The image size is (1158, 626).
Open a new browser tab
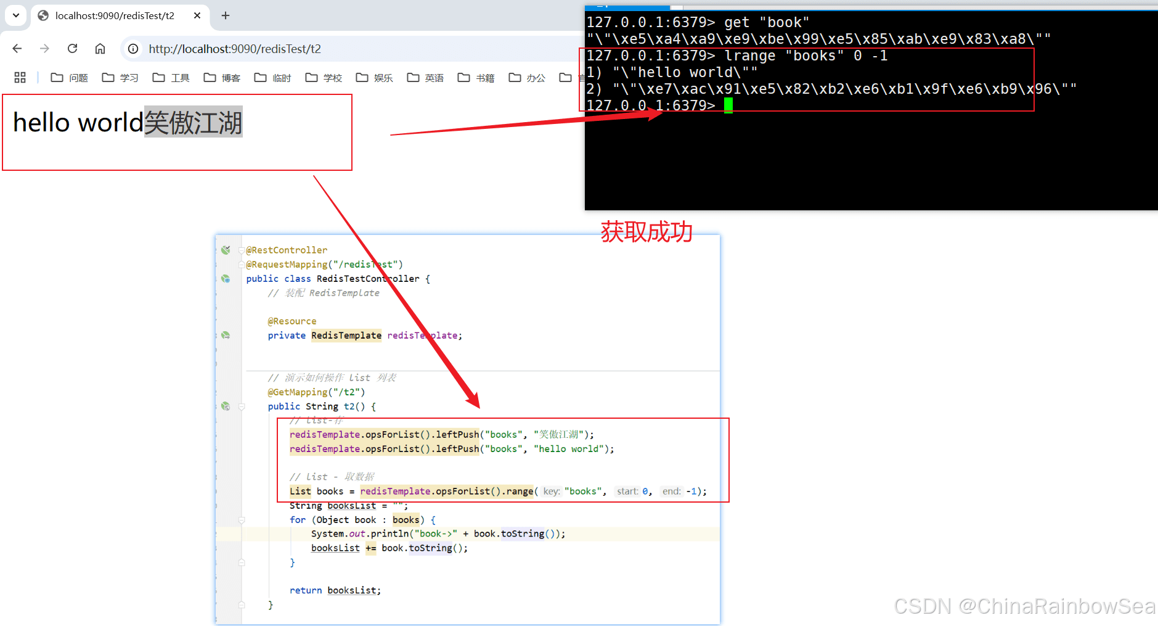(226, 15)
